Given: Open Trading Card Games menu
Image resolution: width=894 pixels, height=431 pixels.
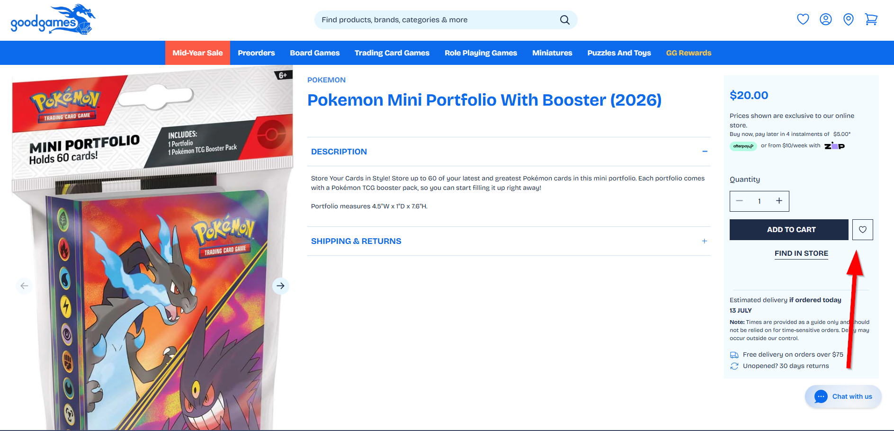Looking at the screenshot, I should tap(392, 53).
